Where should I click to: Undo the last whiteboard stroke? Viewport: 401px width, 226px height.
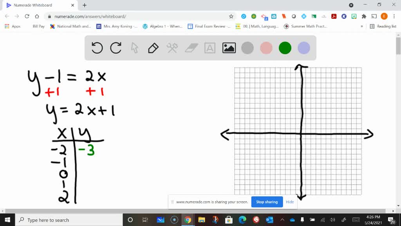point(97,47)
